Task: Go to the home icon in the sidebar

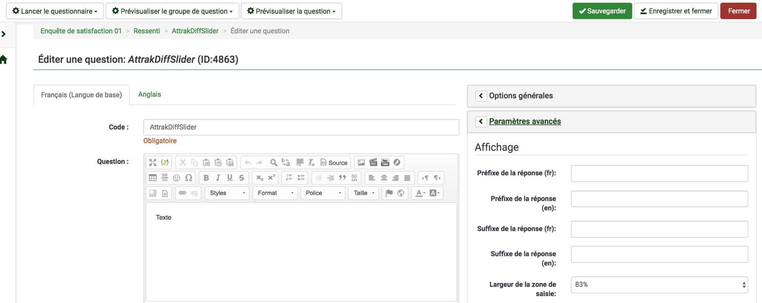Action: coord(4,59)
